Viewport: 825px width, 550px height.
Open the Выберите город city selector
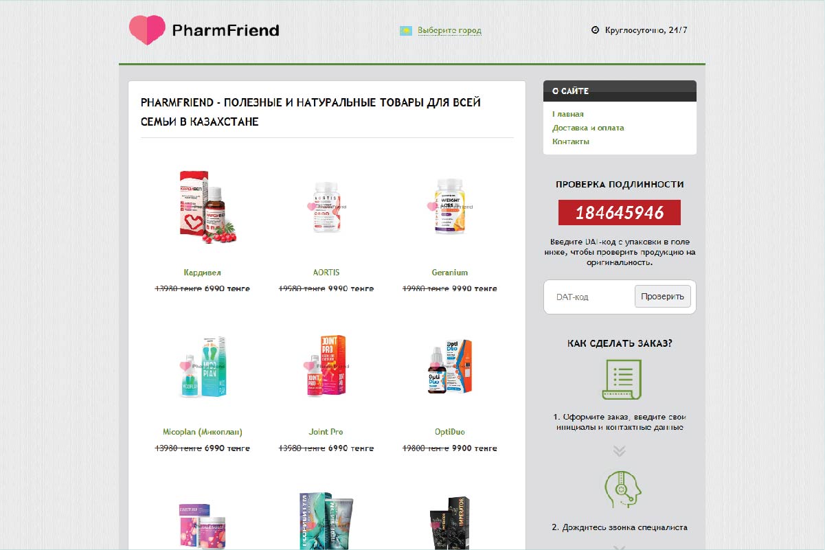(449, 31)
